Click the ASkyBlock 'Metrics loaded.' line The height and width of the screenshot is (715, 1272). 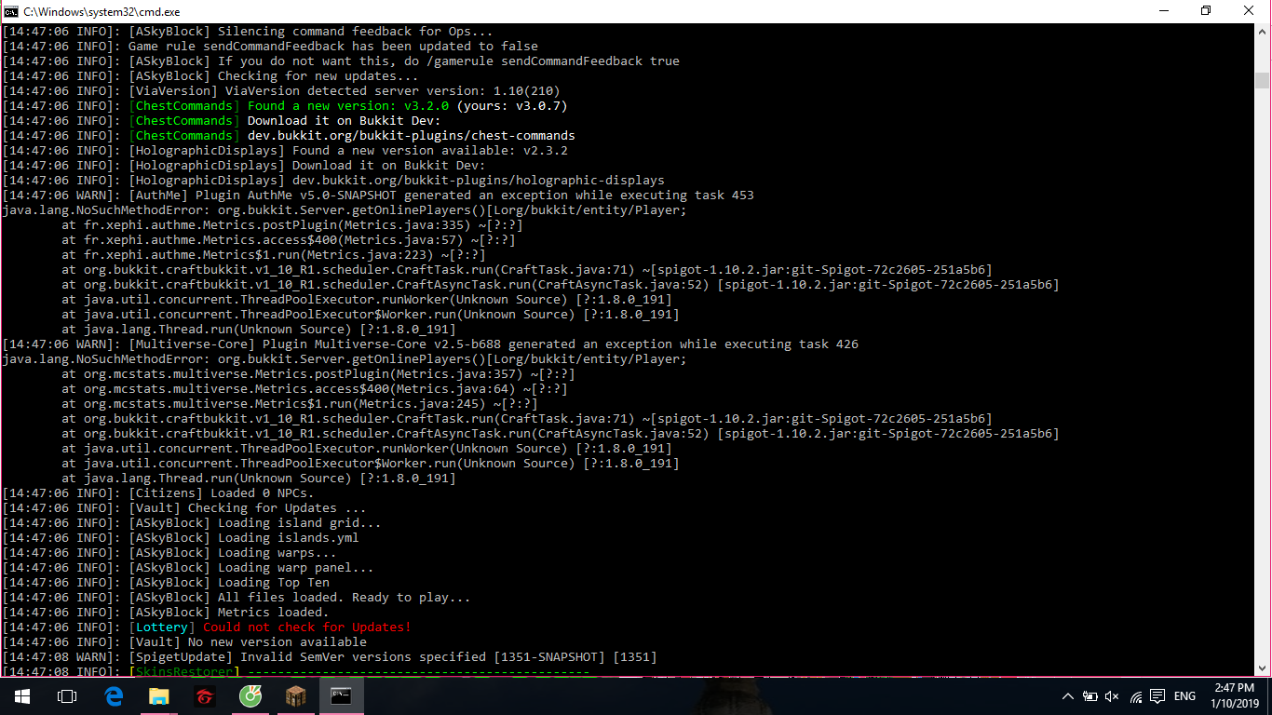click(166, 613)
